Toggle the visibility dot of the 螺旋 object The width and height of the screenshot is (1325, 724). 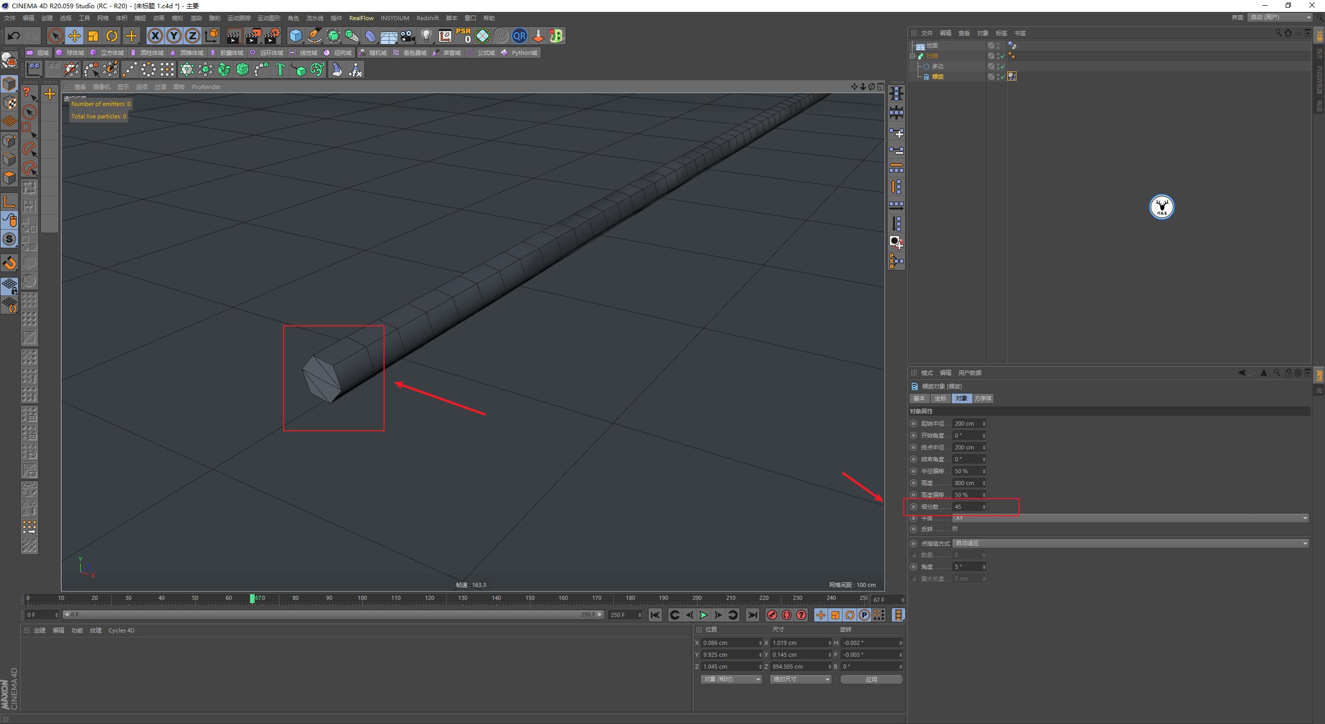coord(998,74)
